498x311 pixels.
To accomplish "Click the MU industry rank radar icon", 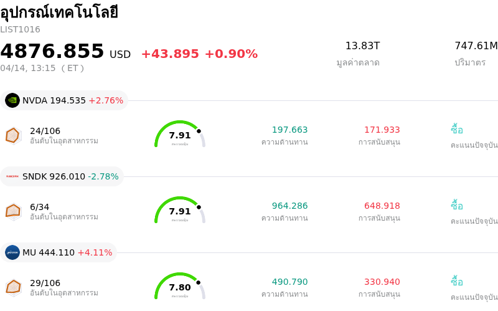I will tap(13, 287).
